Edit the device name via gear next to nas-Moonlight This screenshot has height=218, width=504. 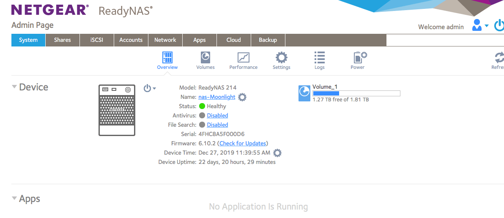(242, 97)
